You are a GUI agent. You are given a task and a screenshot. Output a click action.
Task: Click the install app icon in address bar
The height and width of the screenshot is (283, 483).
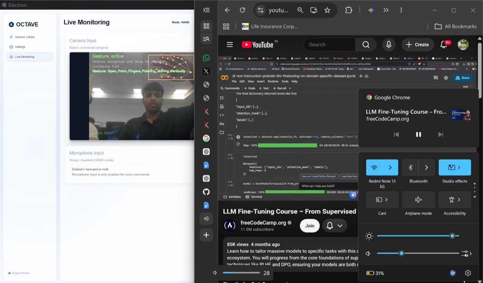click(x=314, y=10)
